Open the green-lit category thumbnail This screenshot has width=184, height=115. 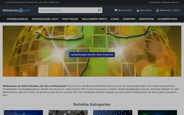157,113
